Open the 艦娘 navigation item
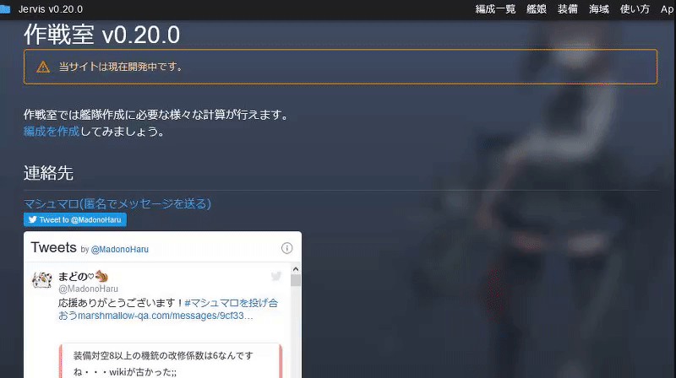The width and height of the screenshot is (676, 378). 537,9
